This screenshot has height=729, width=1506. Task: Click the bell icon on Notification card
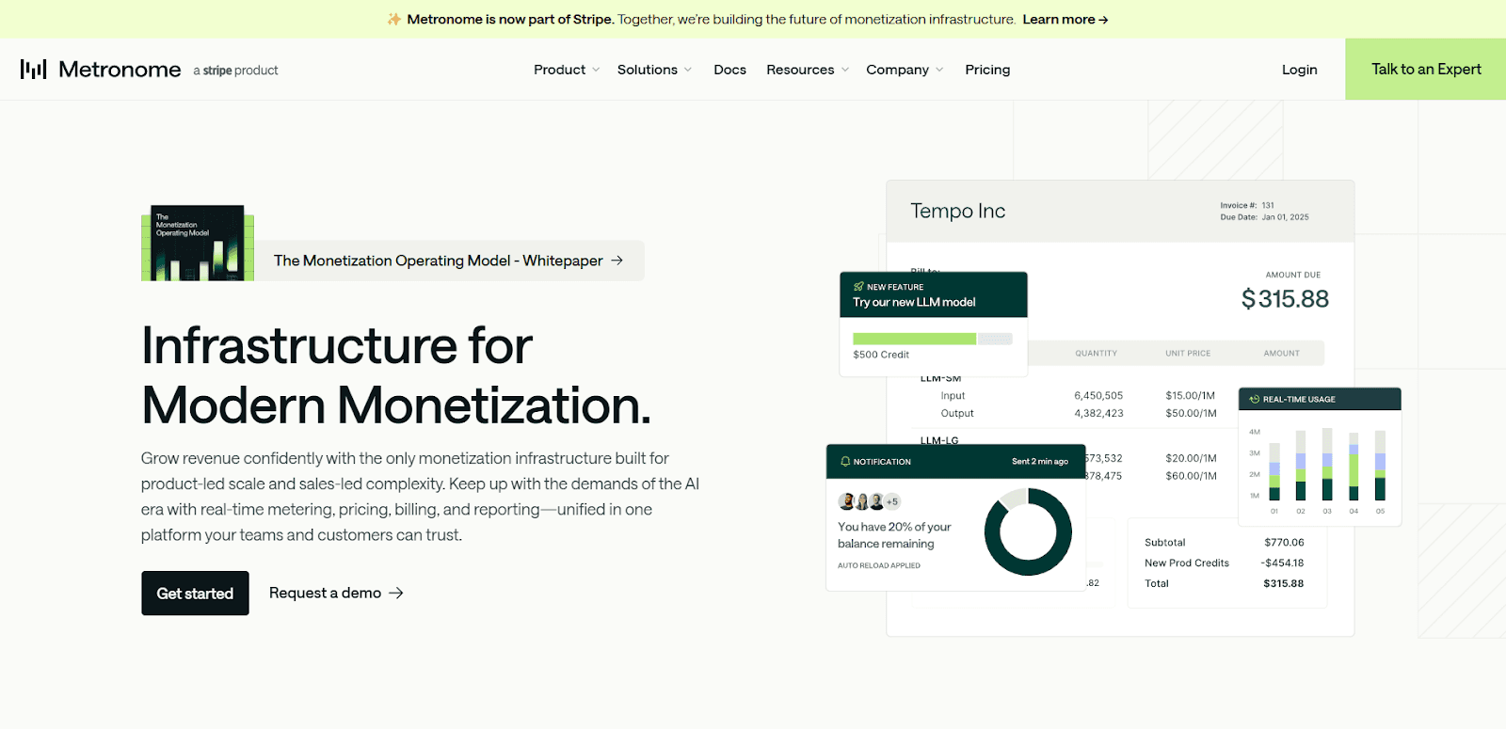(x=845, y=461)
